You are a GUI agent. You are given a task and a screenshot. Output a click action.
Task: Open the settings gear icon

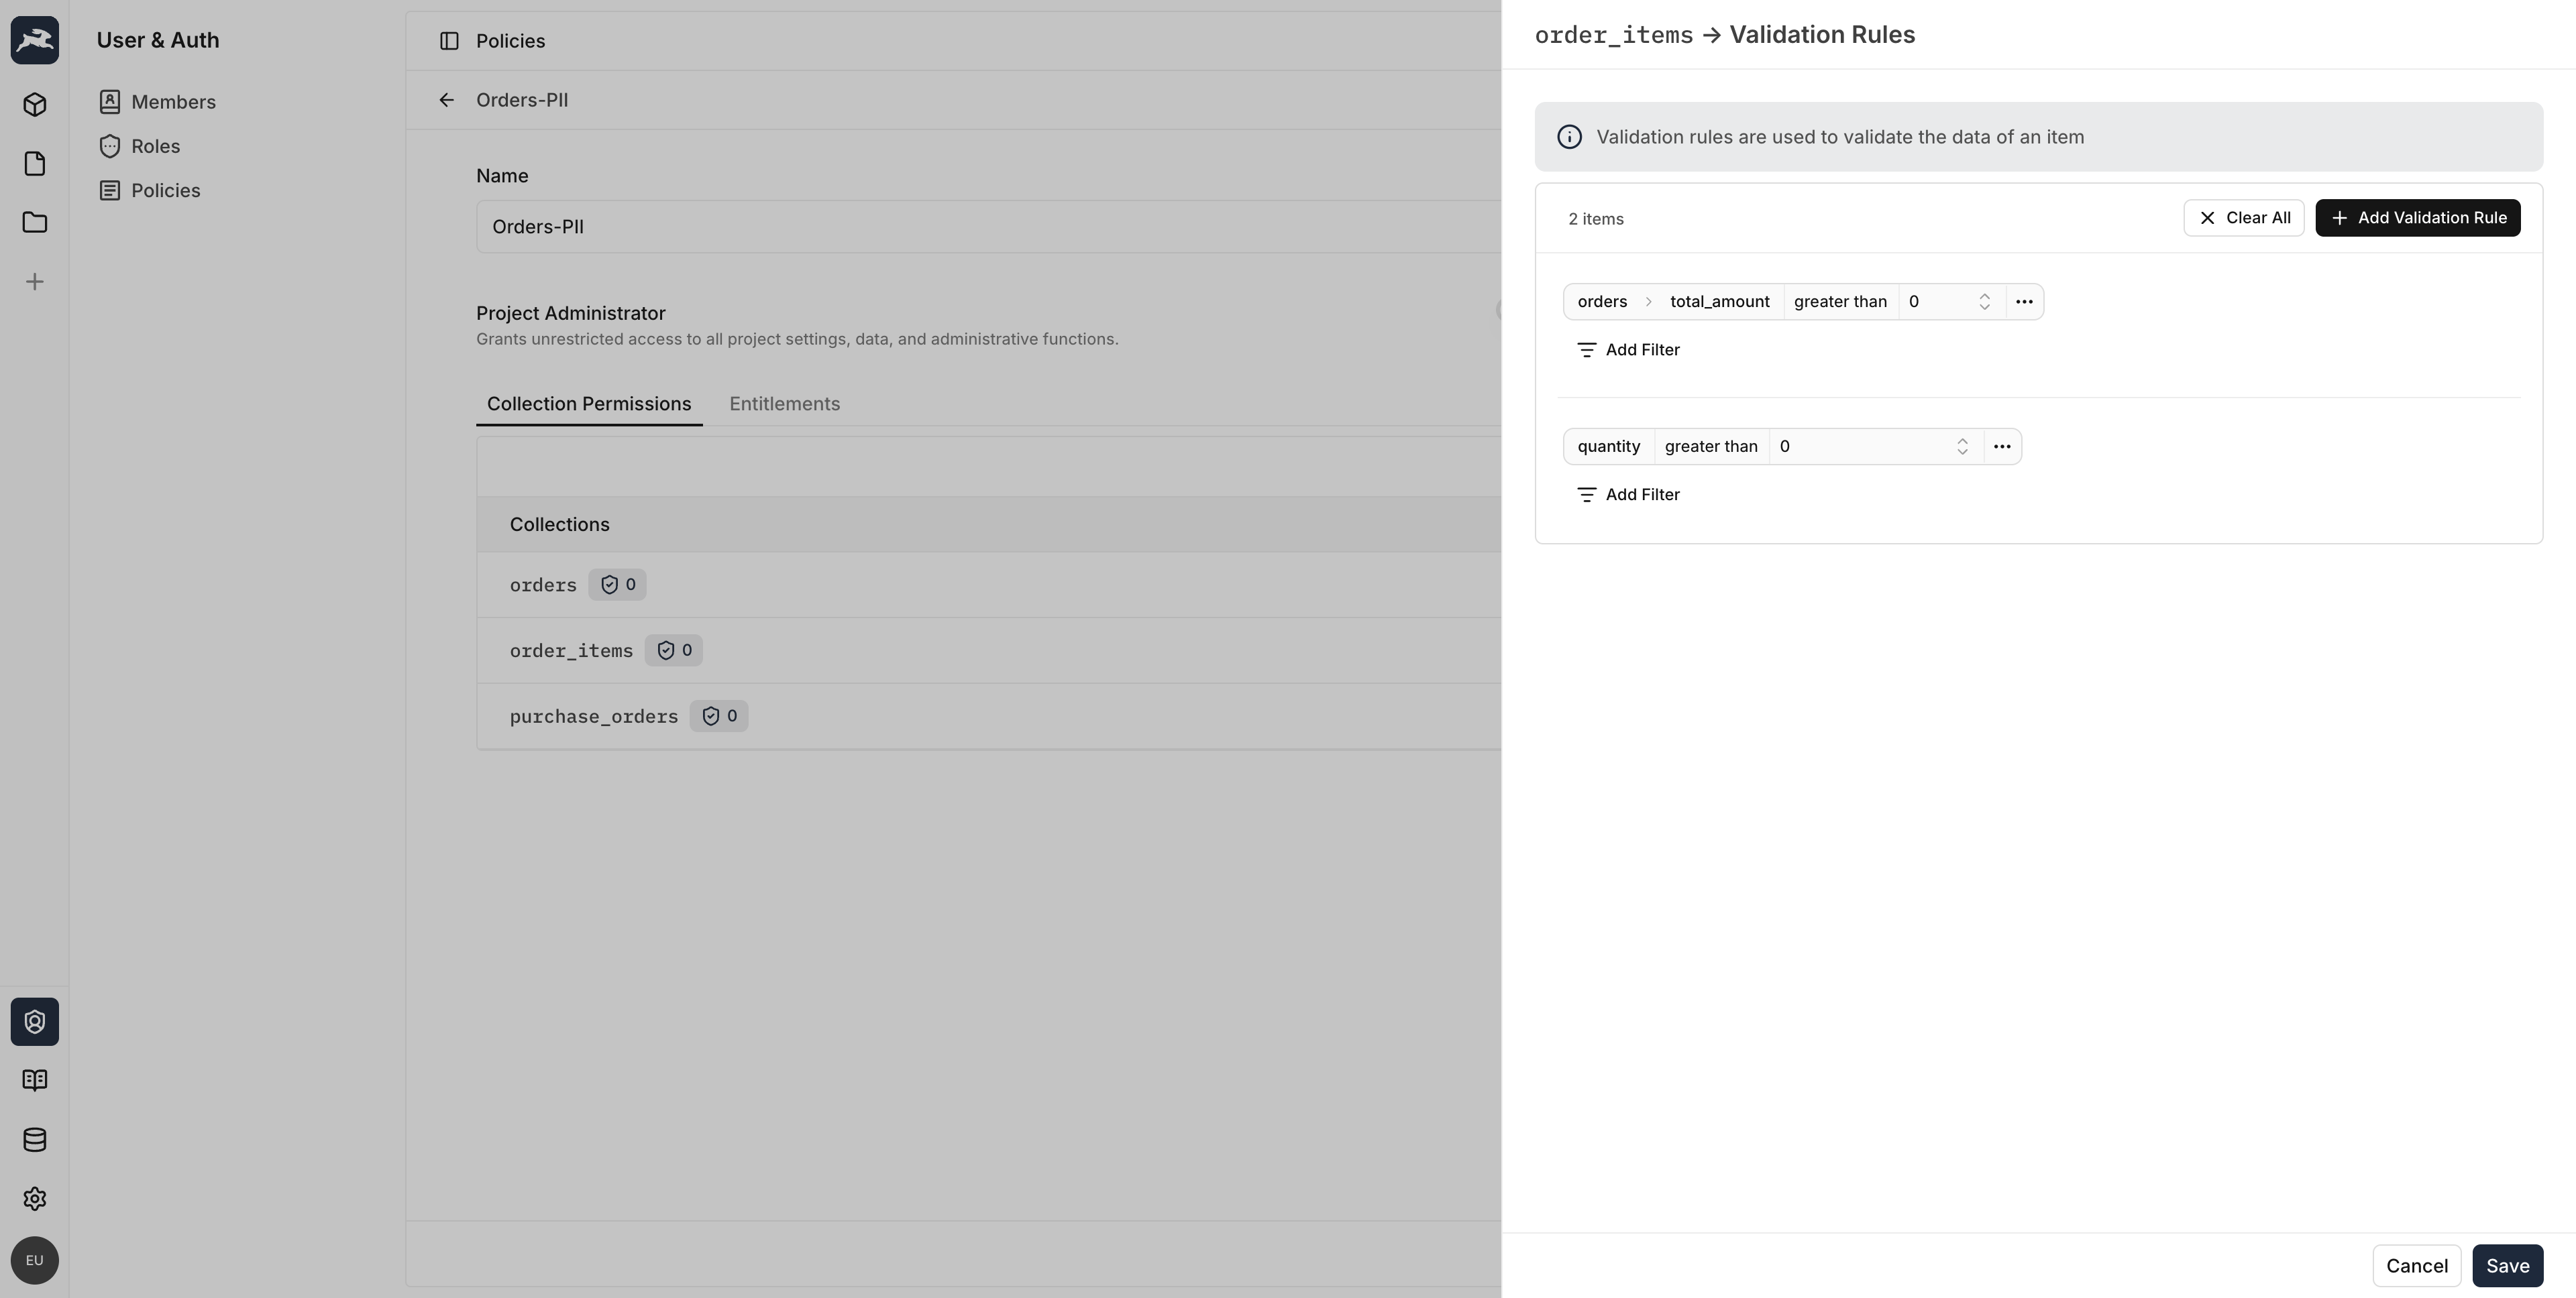click(34, 1198)
